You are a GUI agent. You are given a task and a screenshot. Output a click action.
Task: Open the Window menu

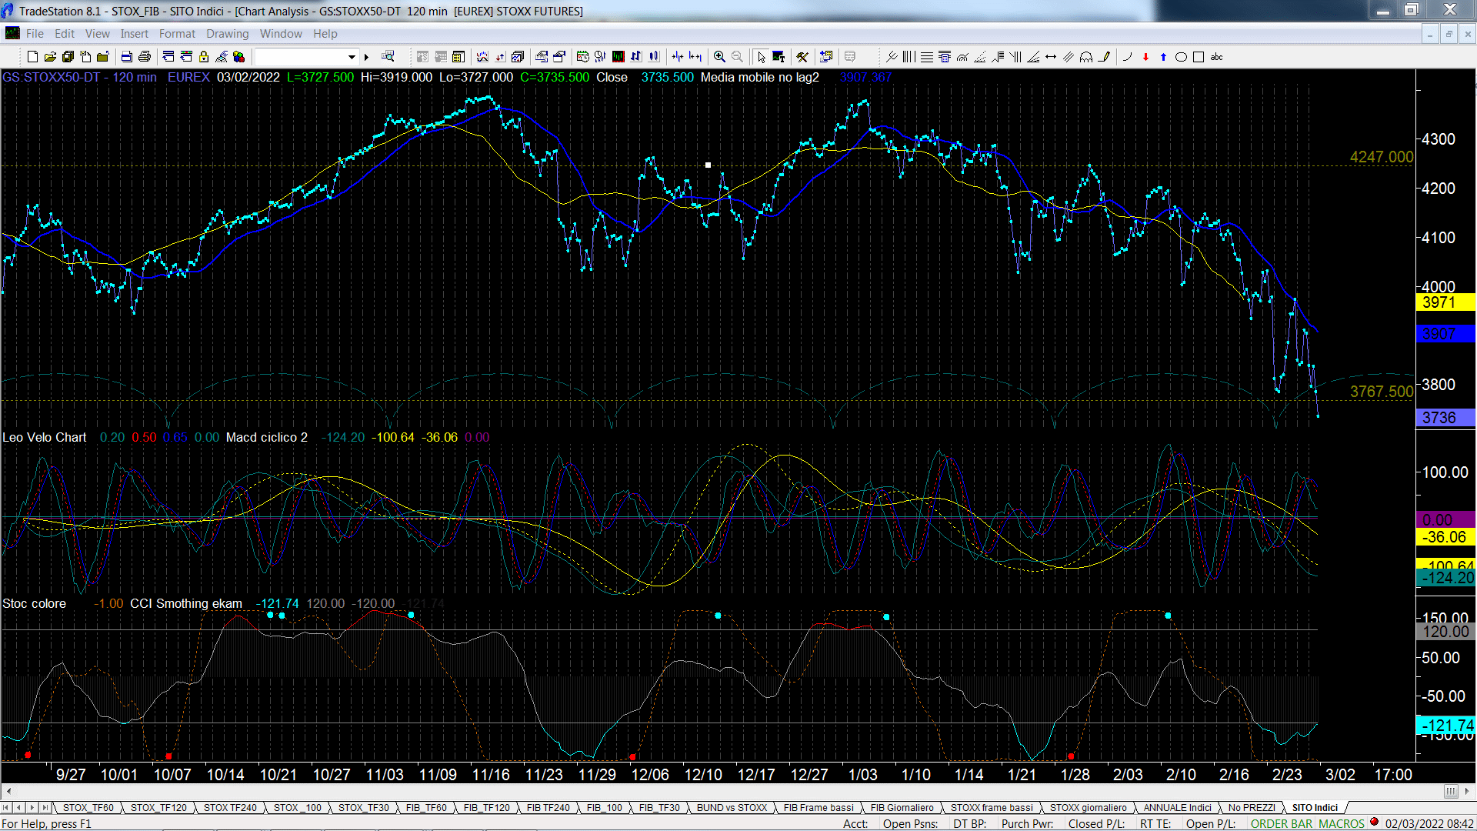pos(281,34)
